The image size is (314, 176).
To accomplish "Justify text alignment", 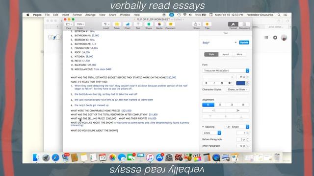I will [243, 105].
